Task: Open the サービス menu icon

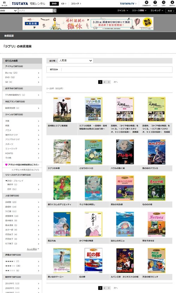Action: [x=4, y=4]
